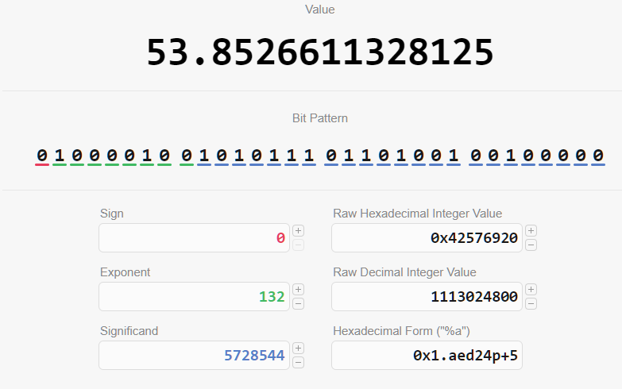The image size is (622, 389).
Task: Decrement the Raw Decimal Integer Value
Action: pos(531,304)
